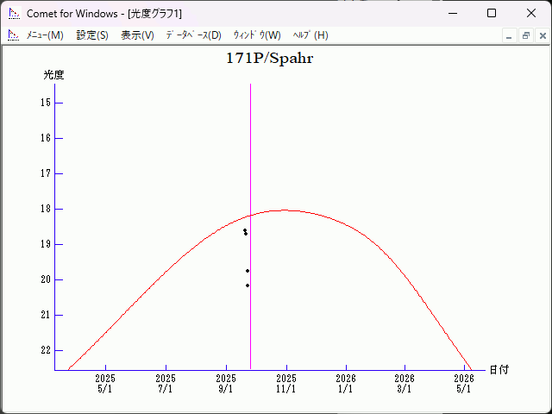The image size is (552, 414).
Task: Minimize the Comet for Windows main window
Action: coord(452,14)
